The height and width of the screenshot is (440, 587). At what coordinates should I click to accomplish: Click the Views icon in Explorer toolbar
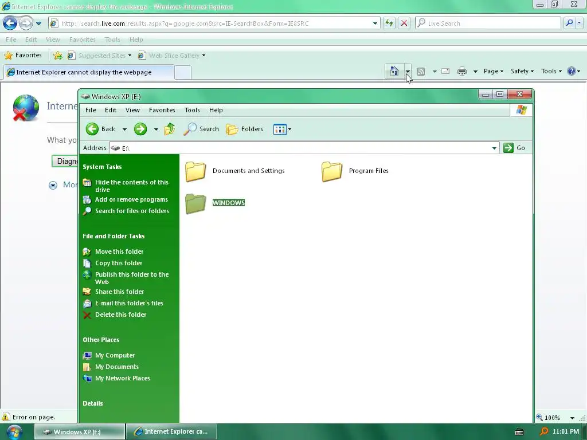tap(280, 129)
